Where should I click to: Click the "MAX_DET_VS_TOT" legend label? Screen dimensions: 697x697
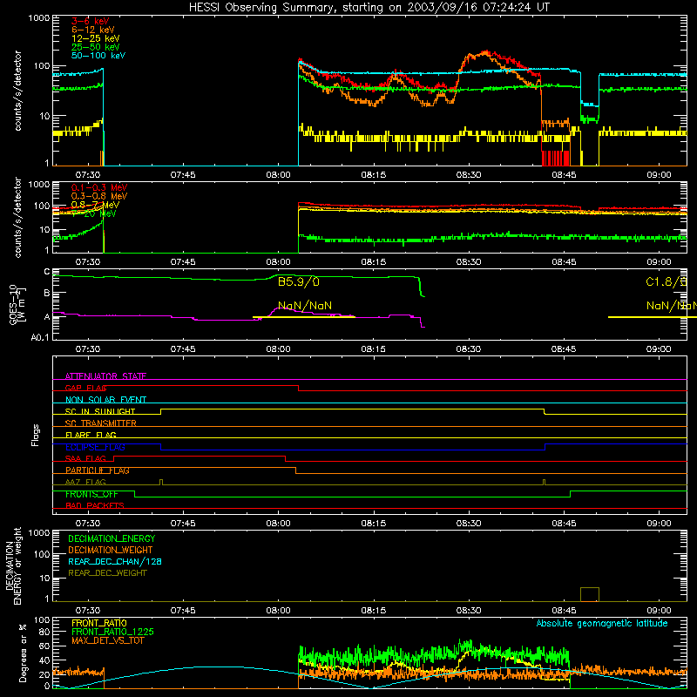(x=107, y=640)
